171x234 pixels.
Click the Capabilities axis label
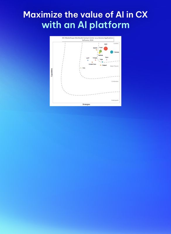(x=52, y=73)
